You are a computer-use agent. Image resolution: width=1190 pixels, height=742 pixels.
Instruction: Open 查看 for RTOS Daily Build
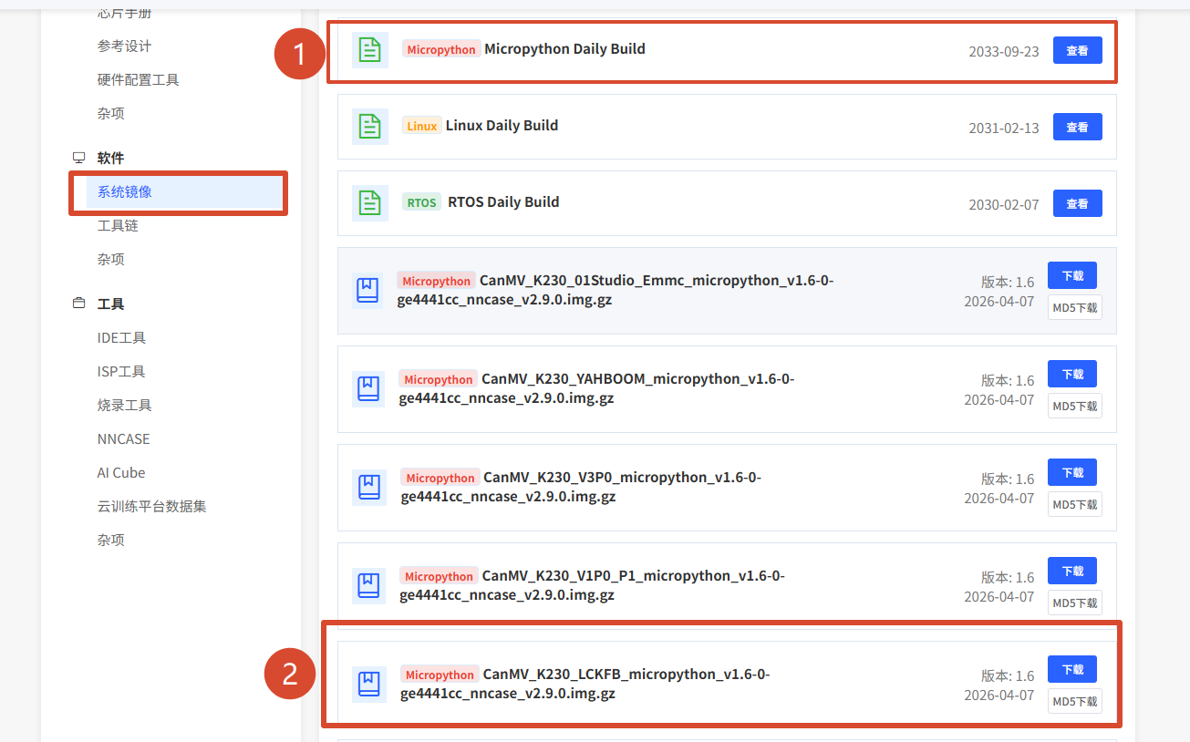pos(1078,203)
